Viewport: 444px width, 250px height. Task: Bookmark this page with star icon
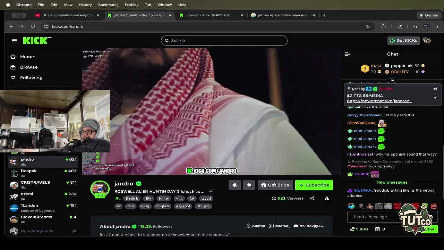368,26
